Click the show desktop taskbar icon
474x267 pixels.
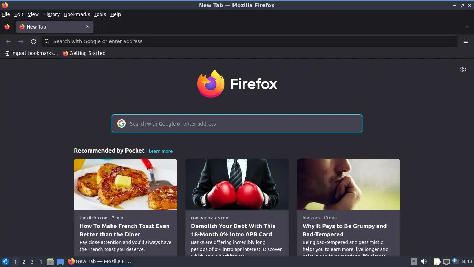60,261
